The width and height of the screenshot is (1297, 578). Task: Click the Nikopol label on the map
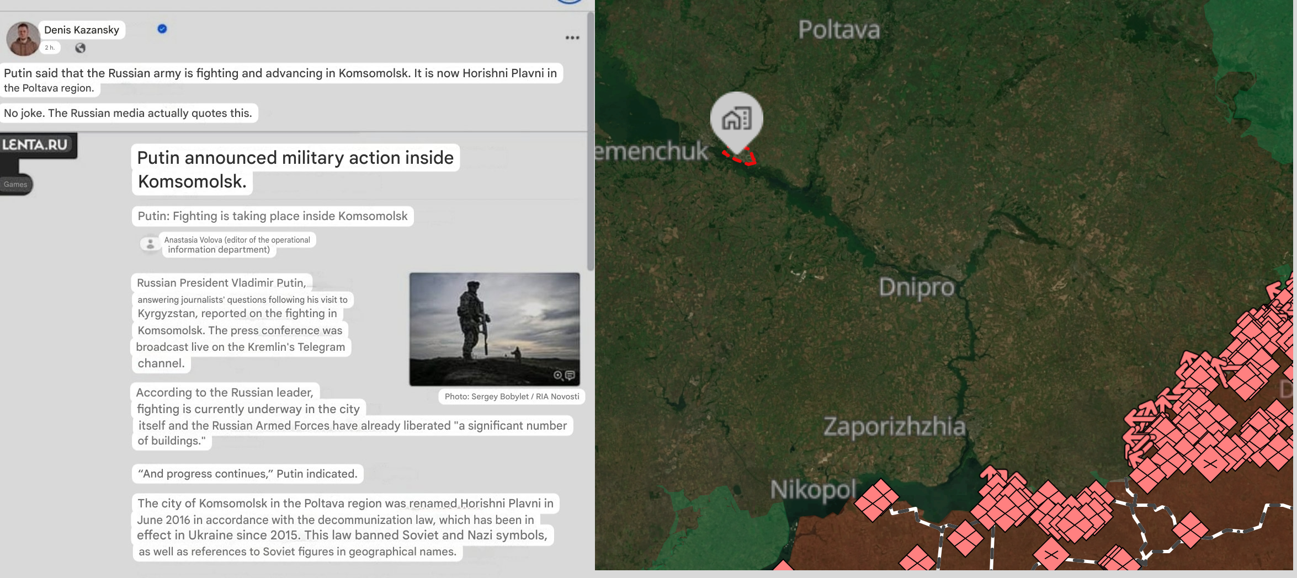813,489
